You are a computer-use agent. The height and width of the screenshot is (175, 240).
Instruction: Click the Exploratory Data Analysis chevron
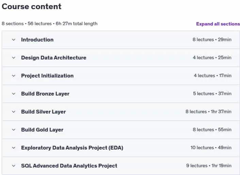click(14, 148)
